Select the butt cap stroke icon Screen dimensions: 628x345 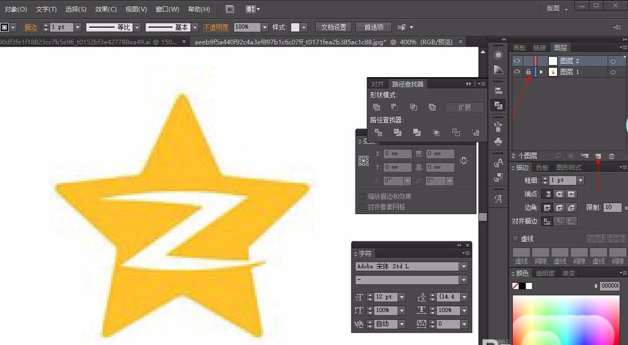click(x=548, y=194)
